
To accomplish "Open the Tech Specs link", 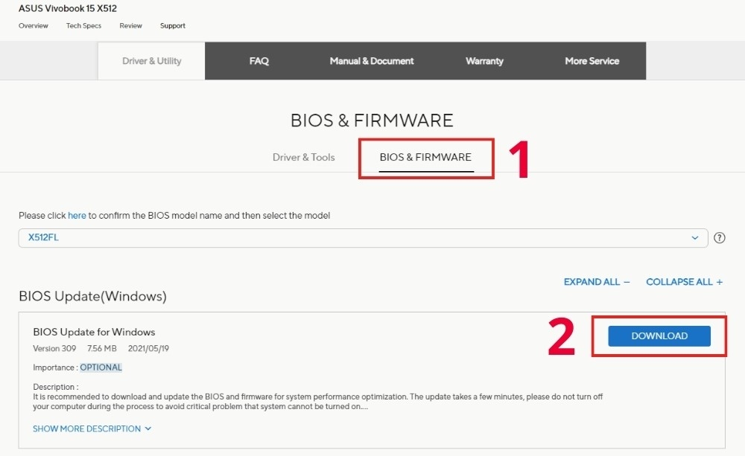I will pos(83,25).
